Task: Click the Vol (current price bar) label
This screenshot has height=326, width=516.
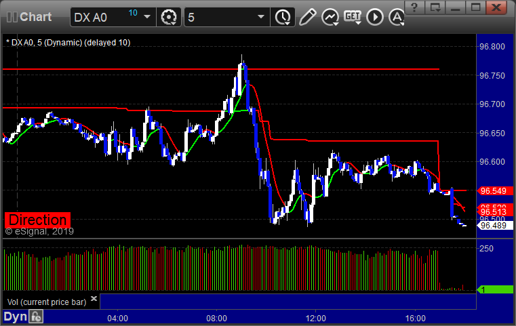Action: click(x=47, y=302)
